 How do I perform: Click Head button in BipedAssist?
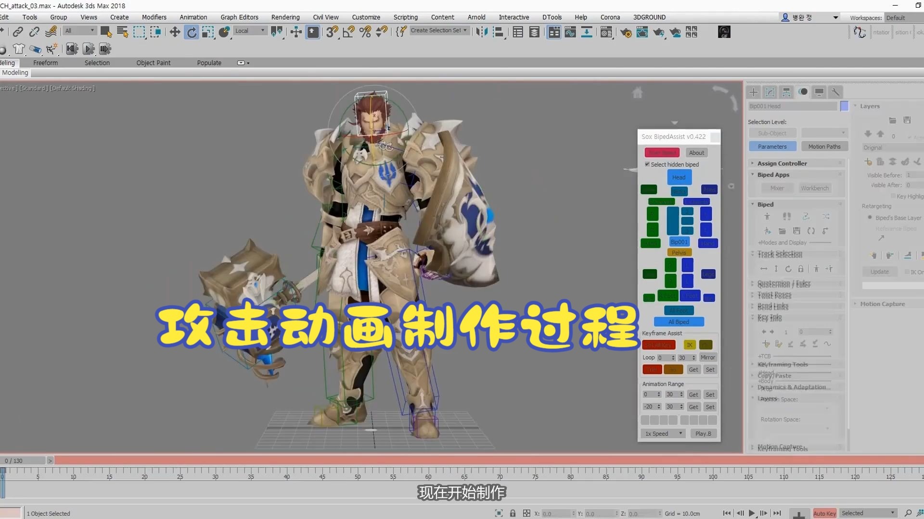tap(679, 177)
